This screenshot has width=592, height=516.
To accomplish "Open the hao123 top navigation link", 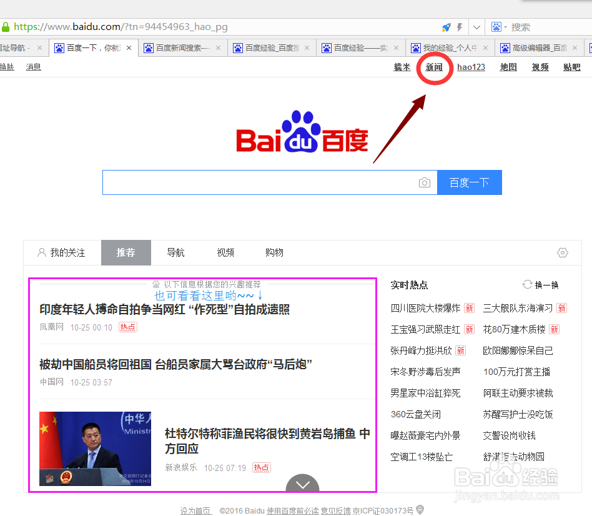I will click(x=471, y=67).
